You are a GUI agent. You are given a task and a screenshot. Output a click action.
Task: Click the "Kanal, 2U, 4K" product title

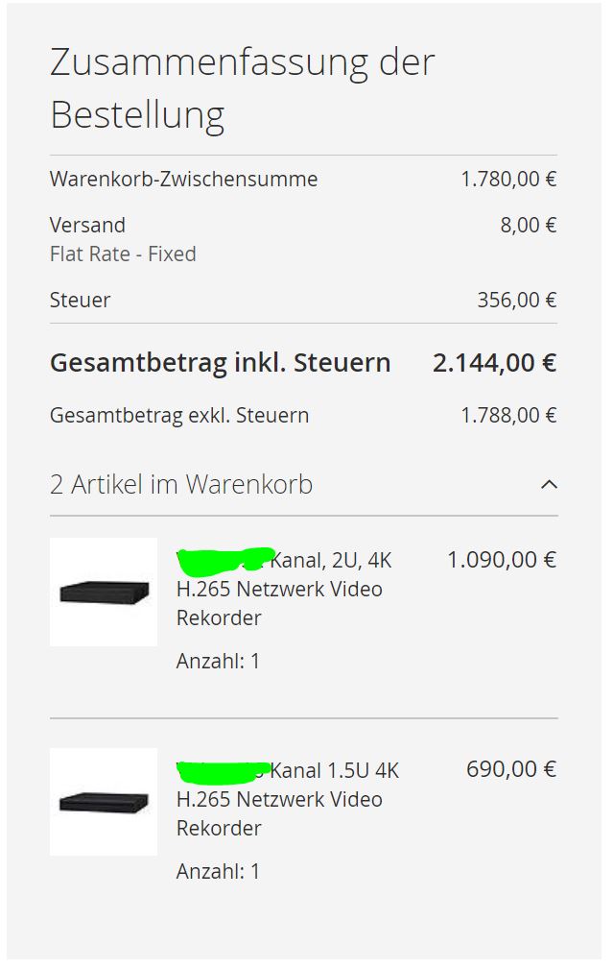tap(331, 560)
